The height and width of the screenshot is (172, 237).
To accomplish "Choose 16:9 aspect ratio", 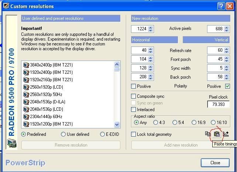I will pyautogui.click(x=194, y=122).
